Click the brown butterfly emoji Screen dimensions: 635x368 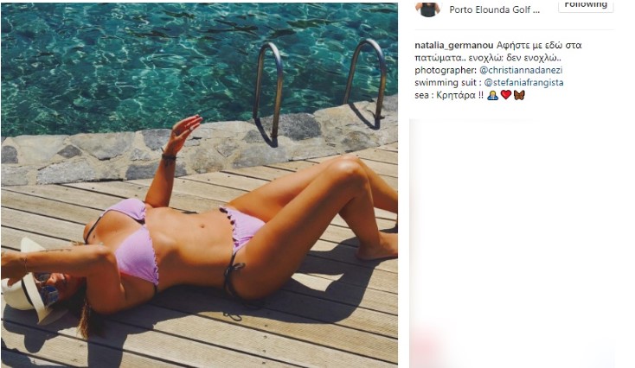(x=519, y=95)
